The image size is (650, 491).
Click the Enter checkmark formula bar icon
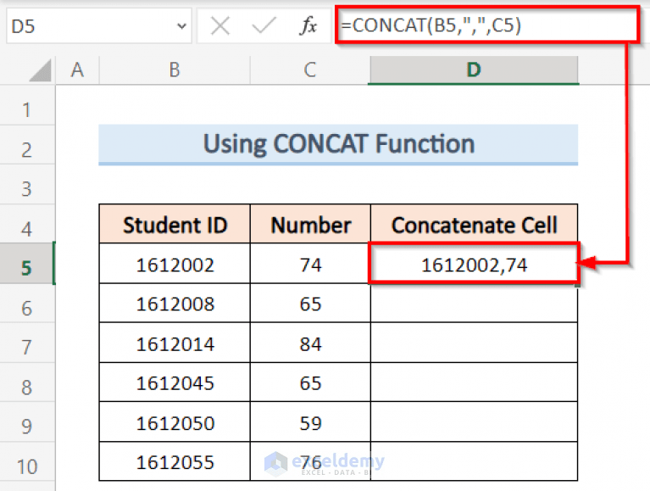[264, 25]
